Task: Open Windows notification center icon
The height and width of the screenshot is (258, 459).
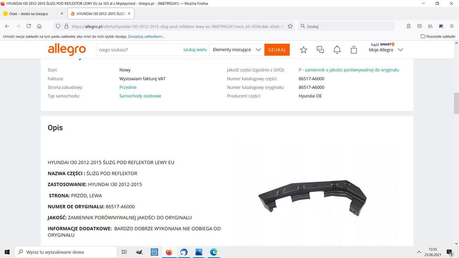Action: (450, 252)
